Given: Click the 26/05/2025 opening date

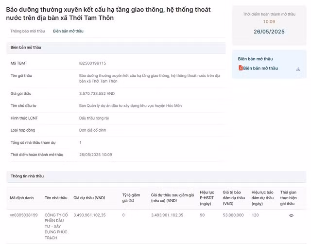Looking at the screenshot, I should click(x=269, y=32).
